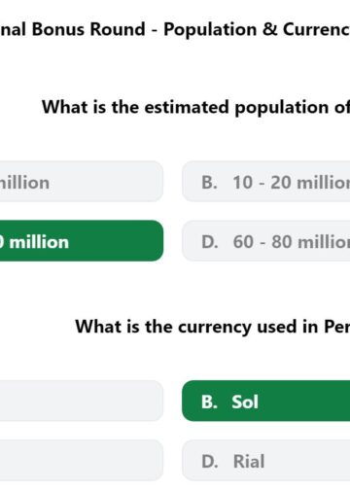Viewport: 350px width, 490px height.
Task: Click the word "Round" in the heading
Action: pyautogui.click(x=118, y=29)
